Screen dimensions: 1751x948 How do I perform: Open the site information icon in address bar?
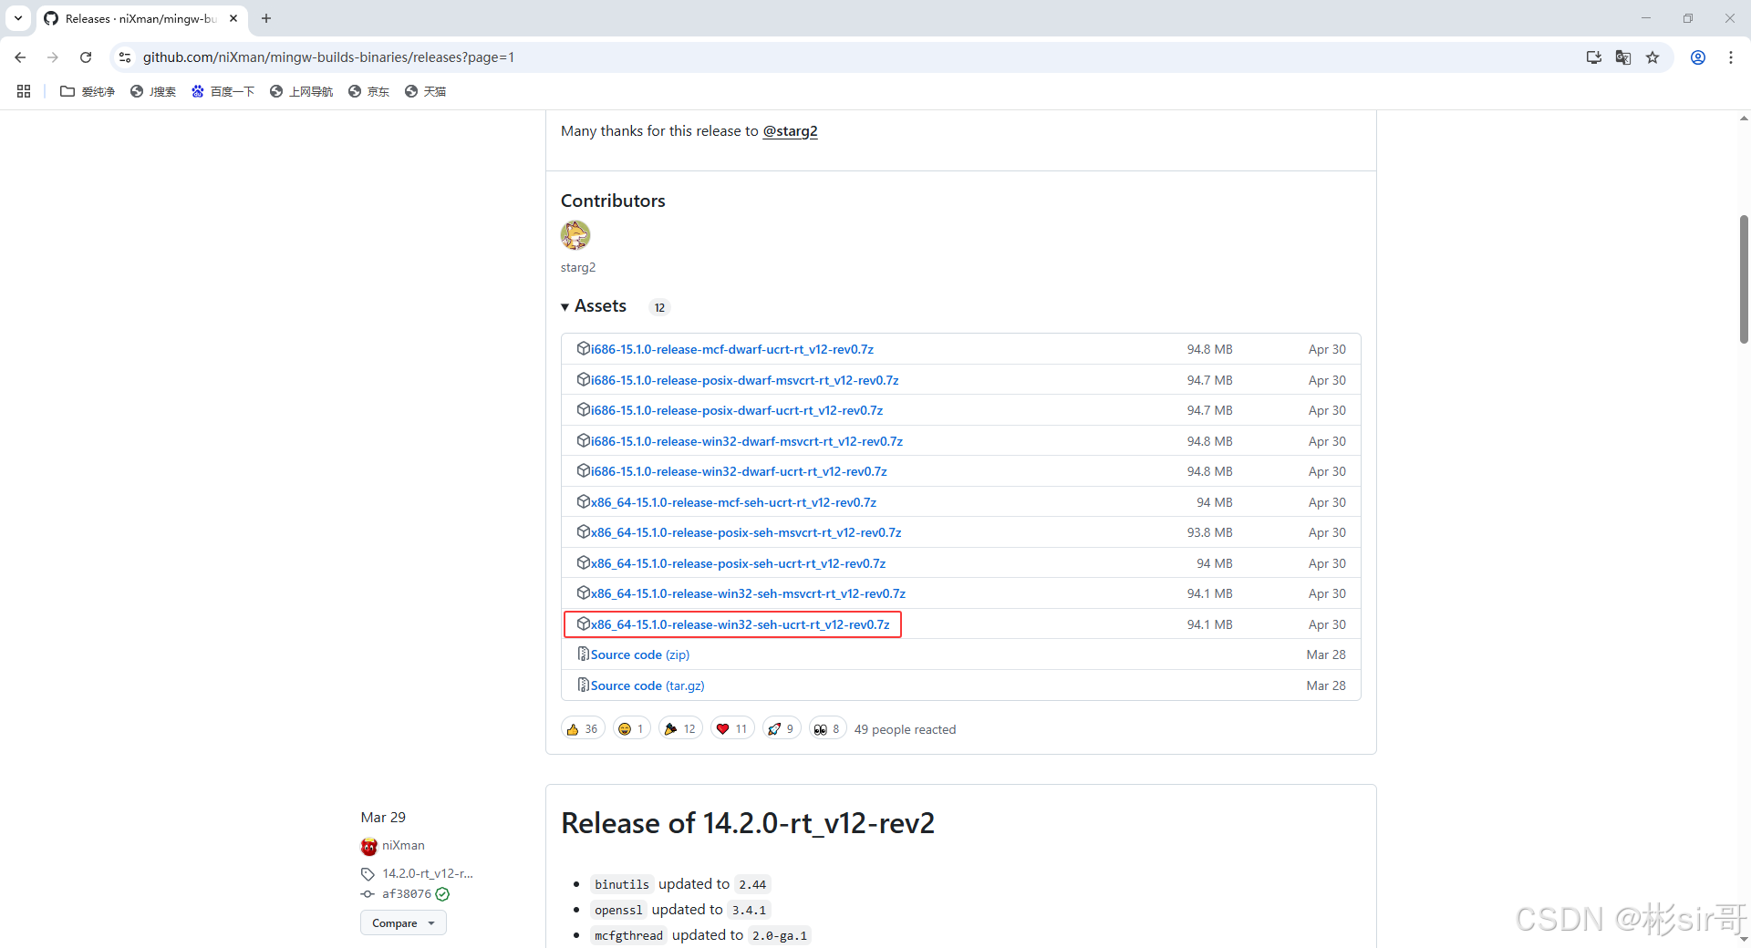pos(125,57)
